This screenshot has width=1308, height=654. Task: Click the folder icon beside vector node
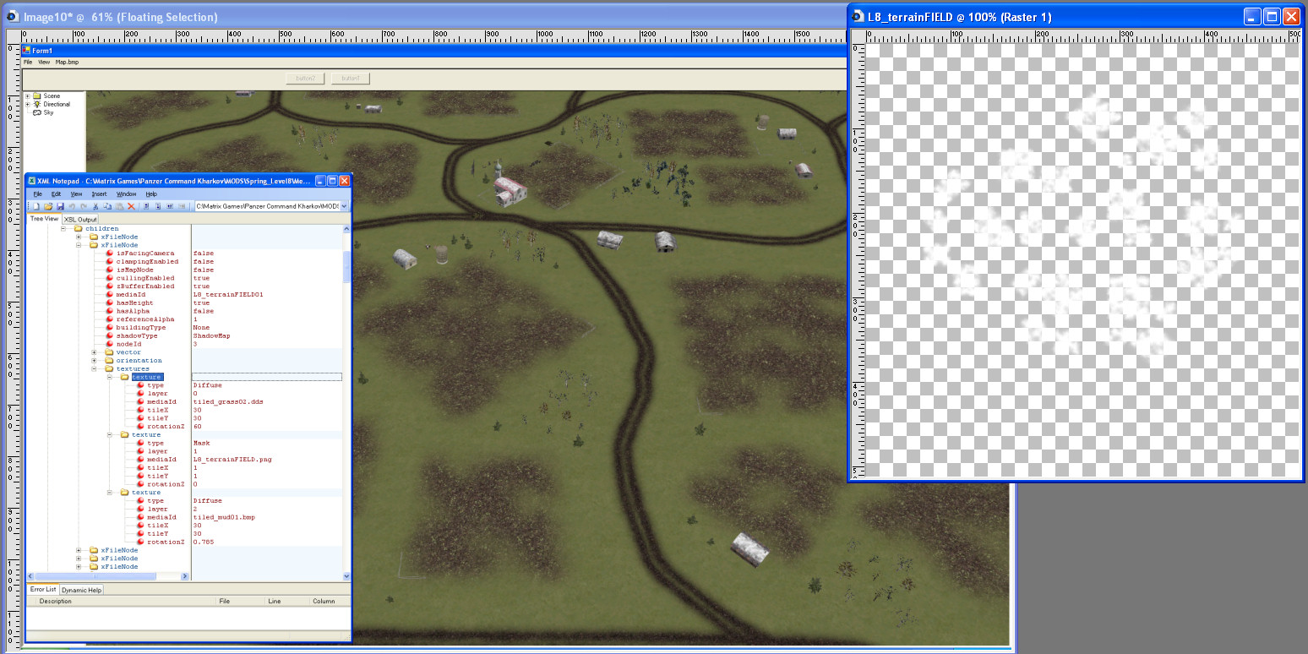click(108, 352)
